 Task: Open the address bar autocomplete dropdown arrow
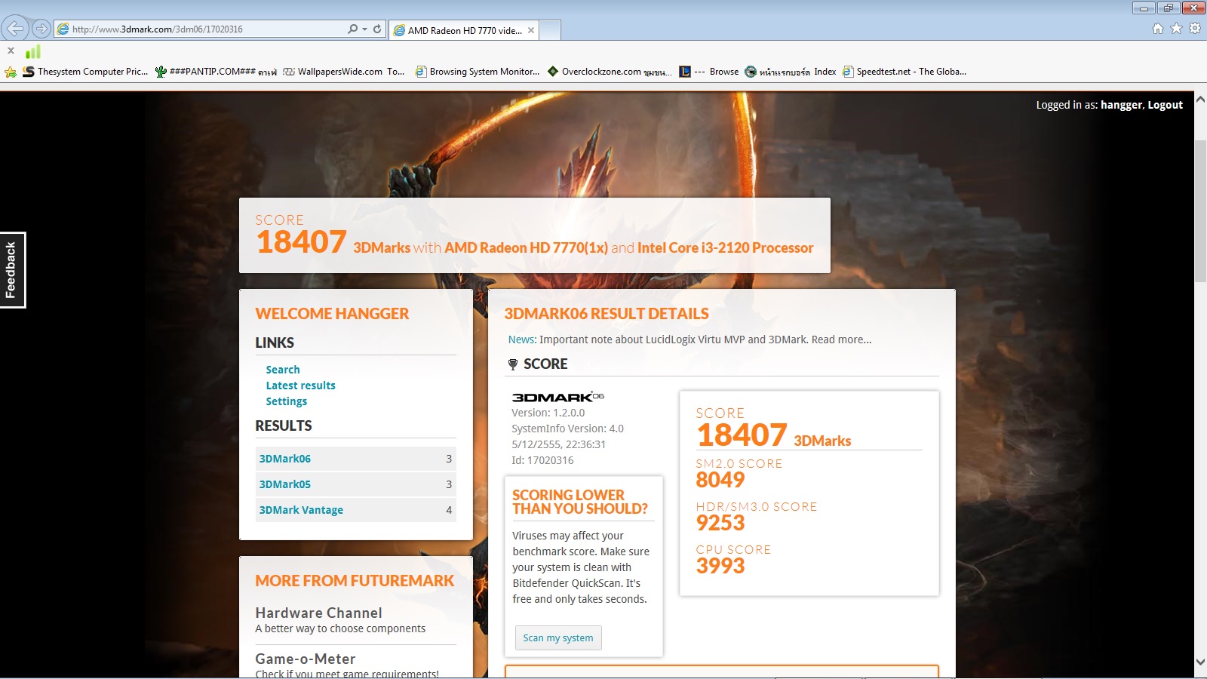(x=365, y=29)
